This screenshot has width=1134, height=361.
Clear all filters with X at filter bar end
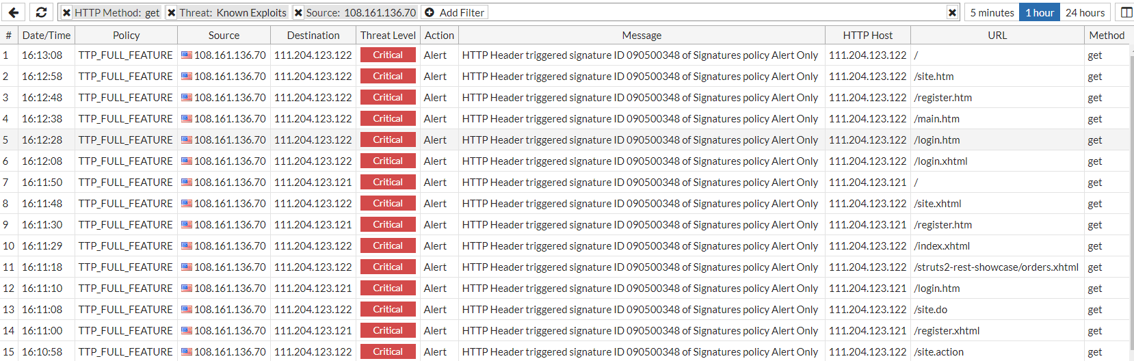952,12
